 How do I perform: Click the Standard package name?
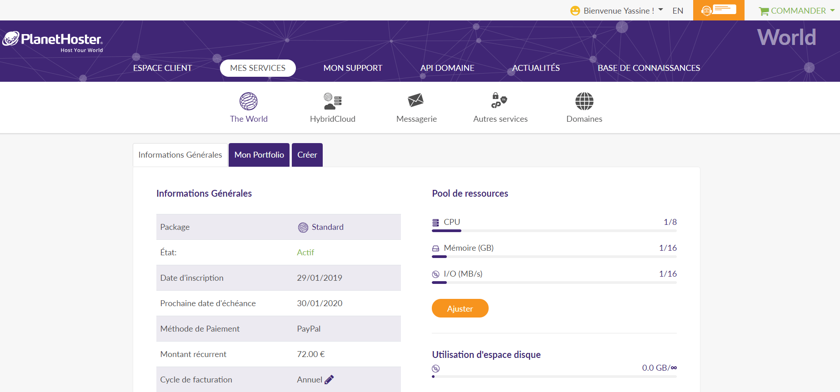click(x=327, y=227)
